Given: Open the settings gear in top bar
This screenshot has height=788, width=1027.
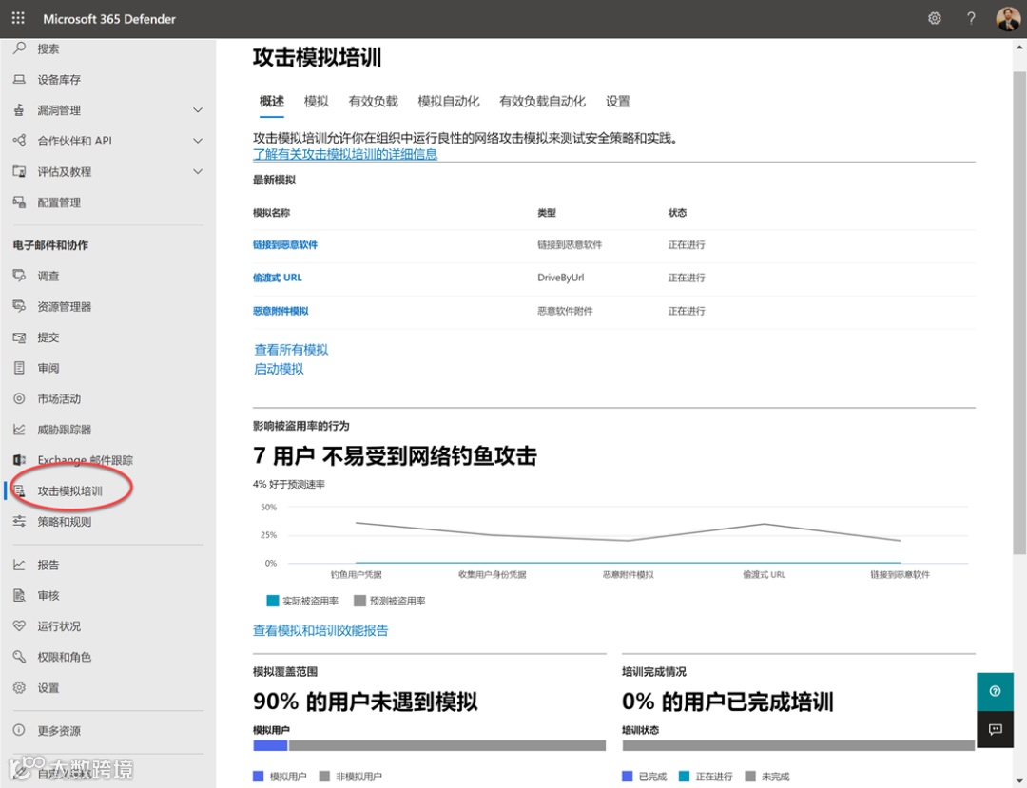Looking at the screenshot, I should click(x=935, y=18).
